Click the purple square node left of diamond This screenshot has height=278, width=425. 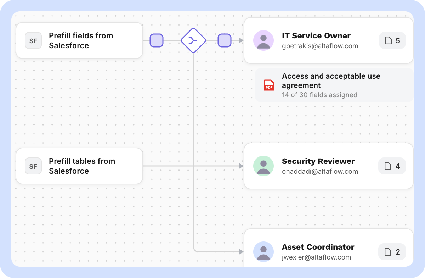157,40
